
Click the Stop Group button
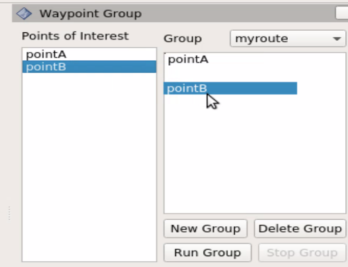pos(302,253)
